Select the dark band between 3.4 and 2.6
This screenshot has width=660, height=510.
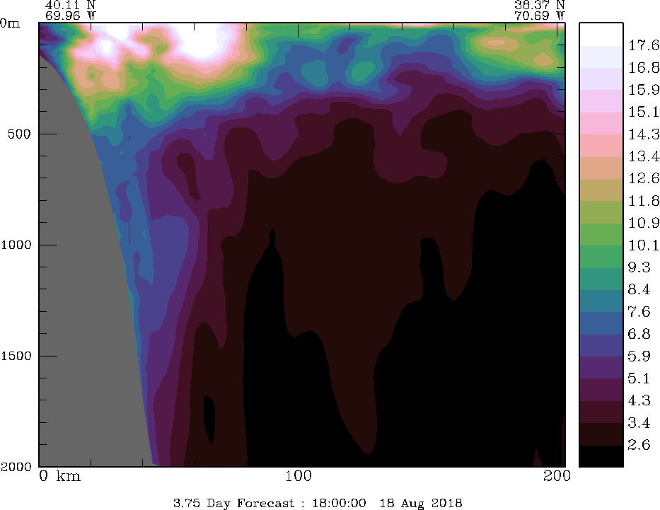click(601, 434)
